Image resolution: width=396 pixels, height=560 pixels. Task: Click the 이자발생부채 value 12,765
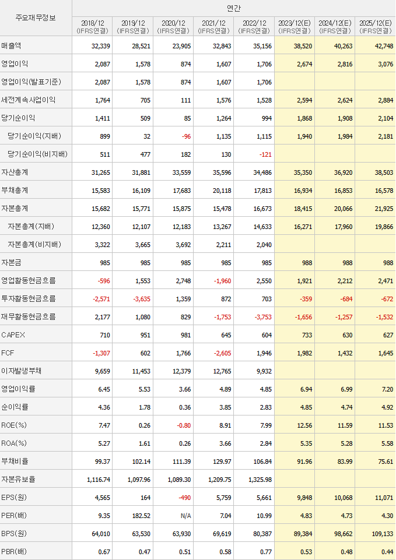pyautogui.click(x=222, y=371)
